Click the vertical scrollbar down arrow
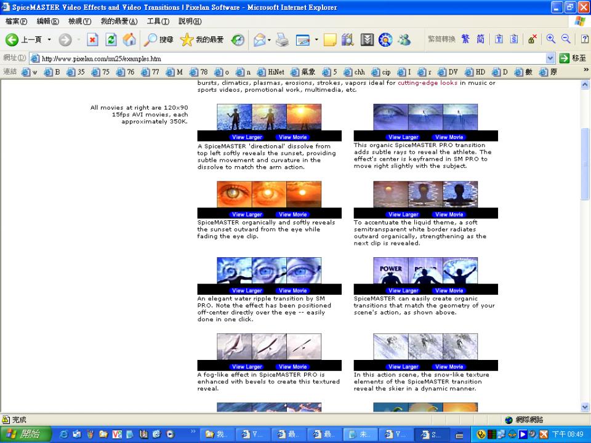 click(x=585, y=407)
